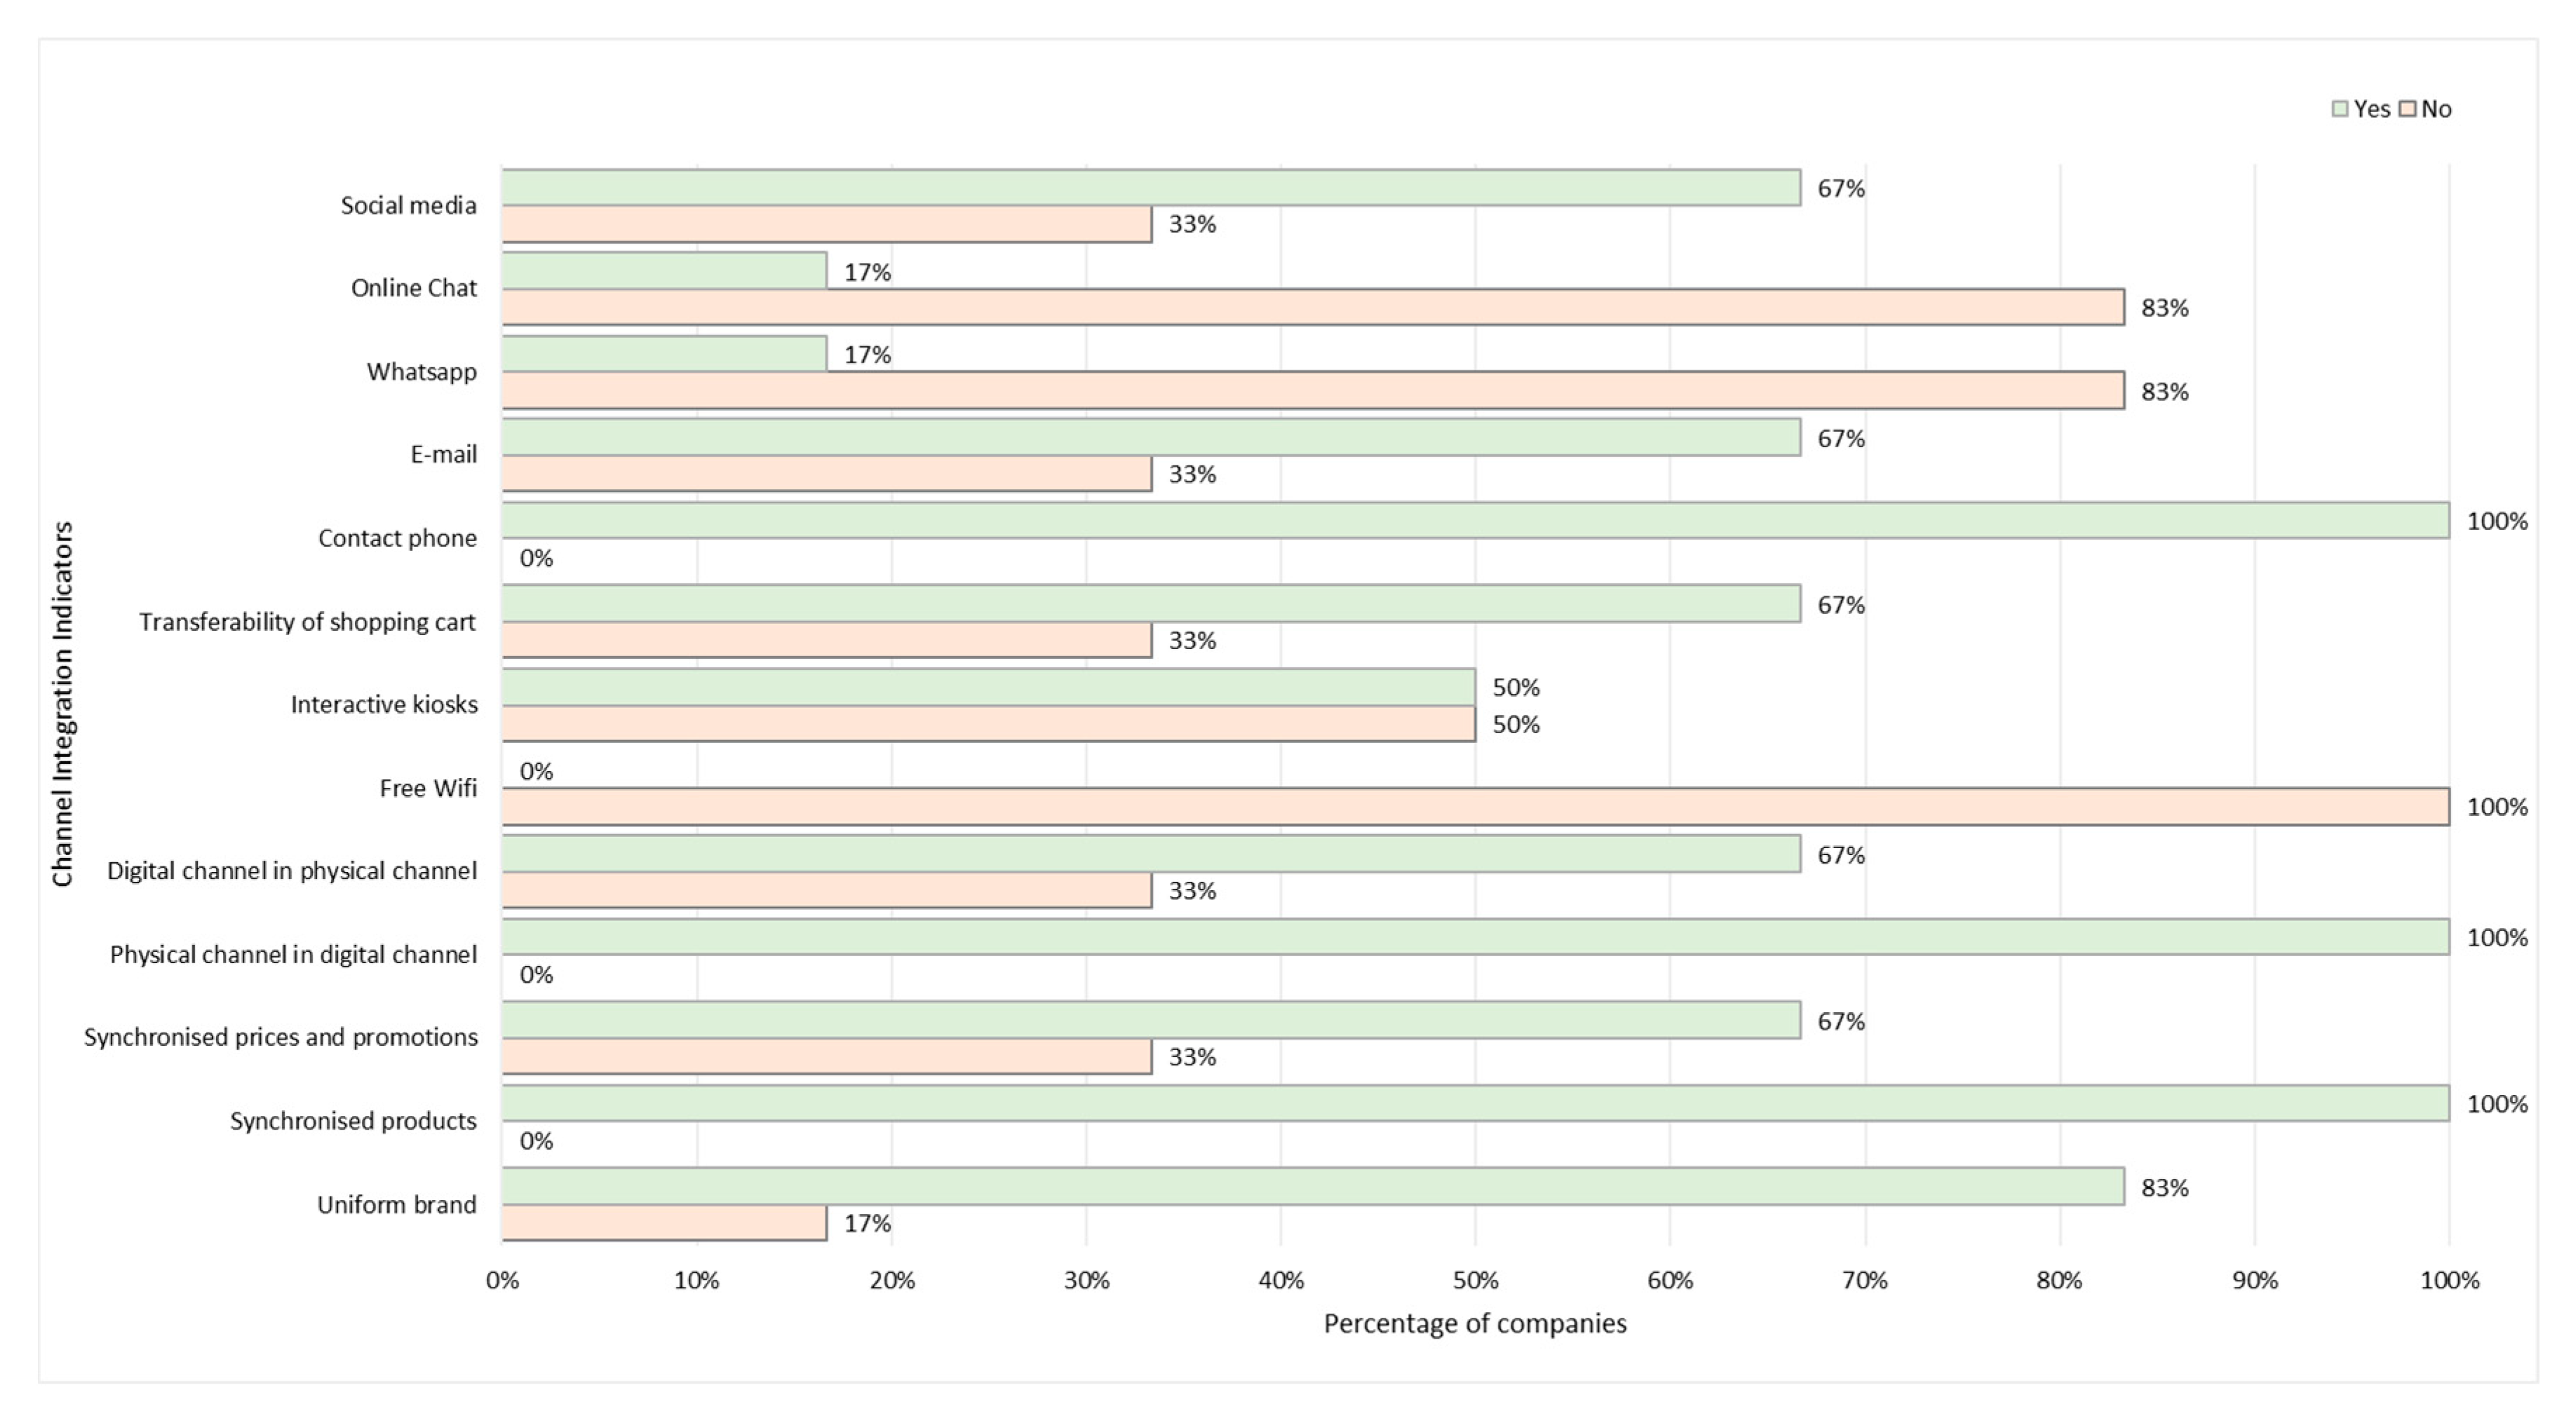Select the Digital channel in physical channel label

pos(292,871)
